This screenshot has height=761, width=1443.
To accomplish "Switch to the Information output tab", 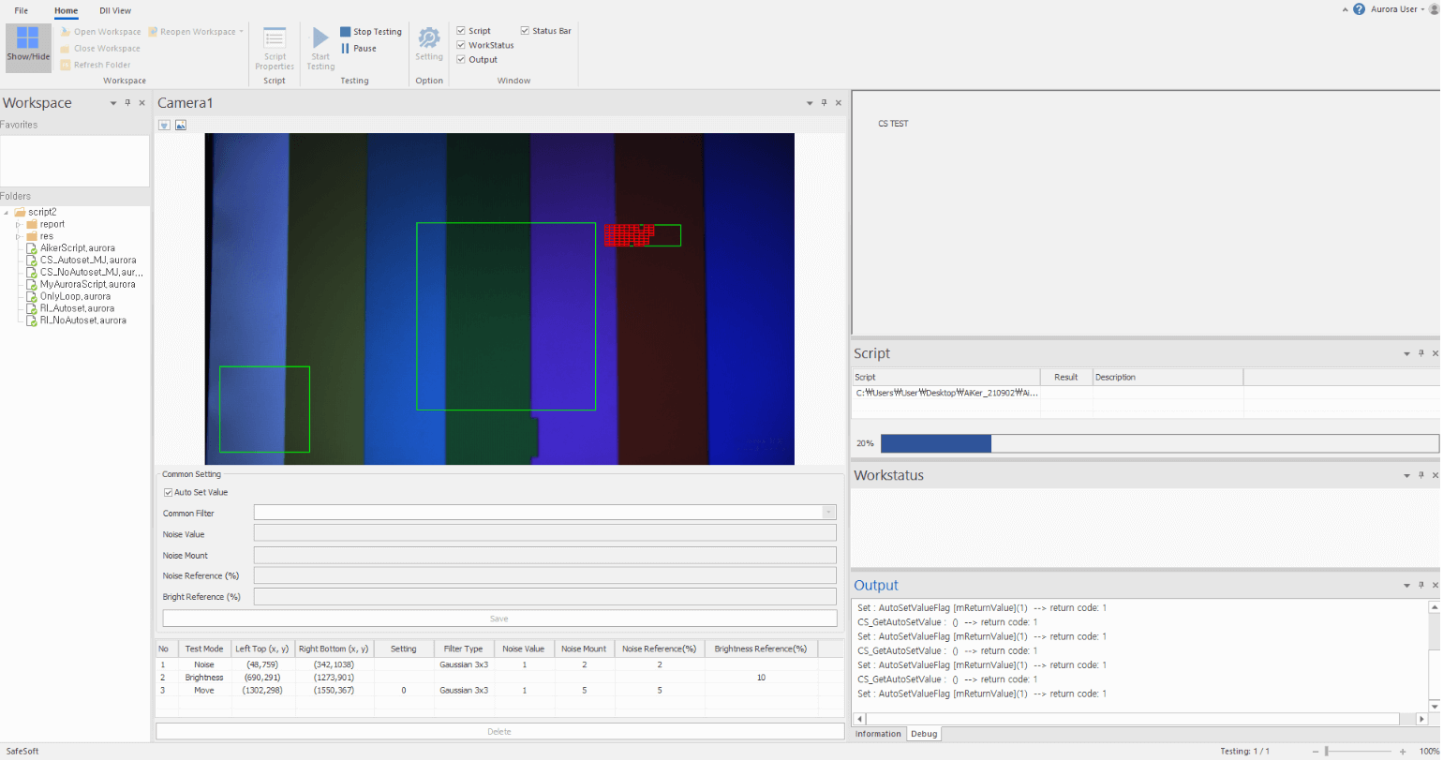I will tap(878, 734).
